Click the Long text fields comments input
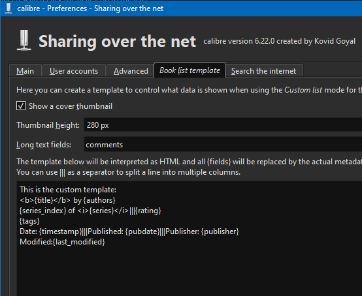 coord(223,145)
